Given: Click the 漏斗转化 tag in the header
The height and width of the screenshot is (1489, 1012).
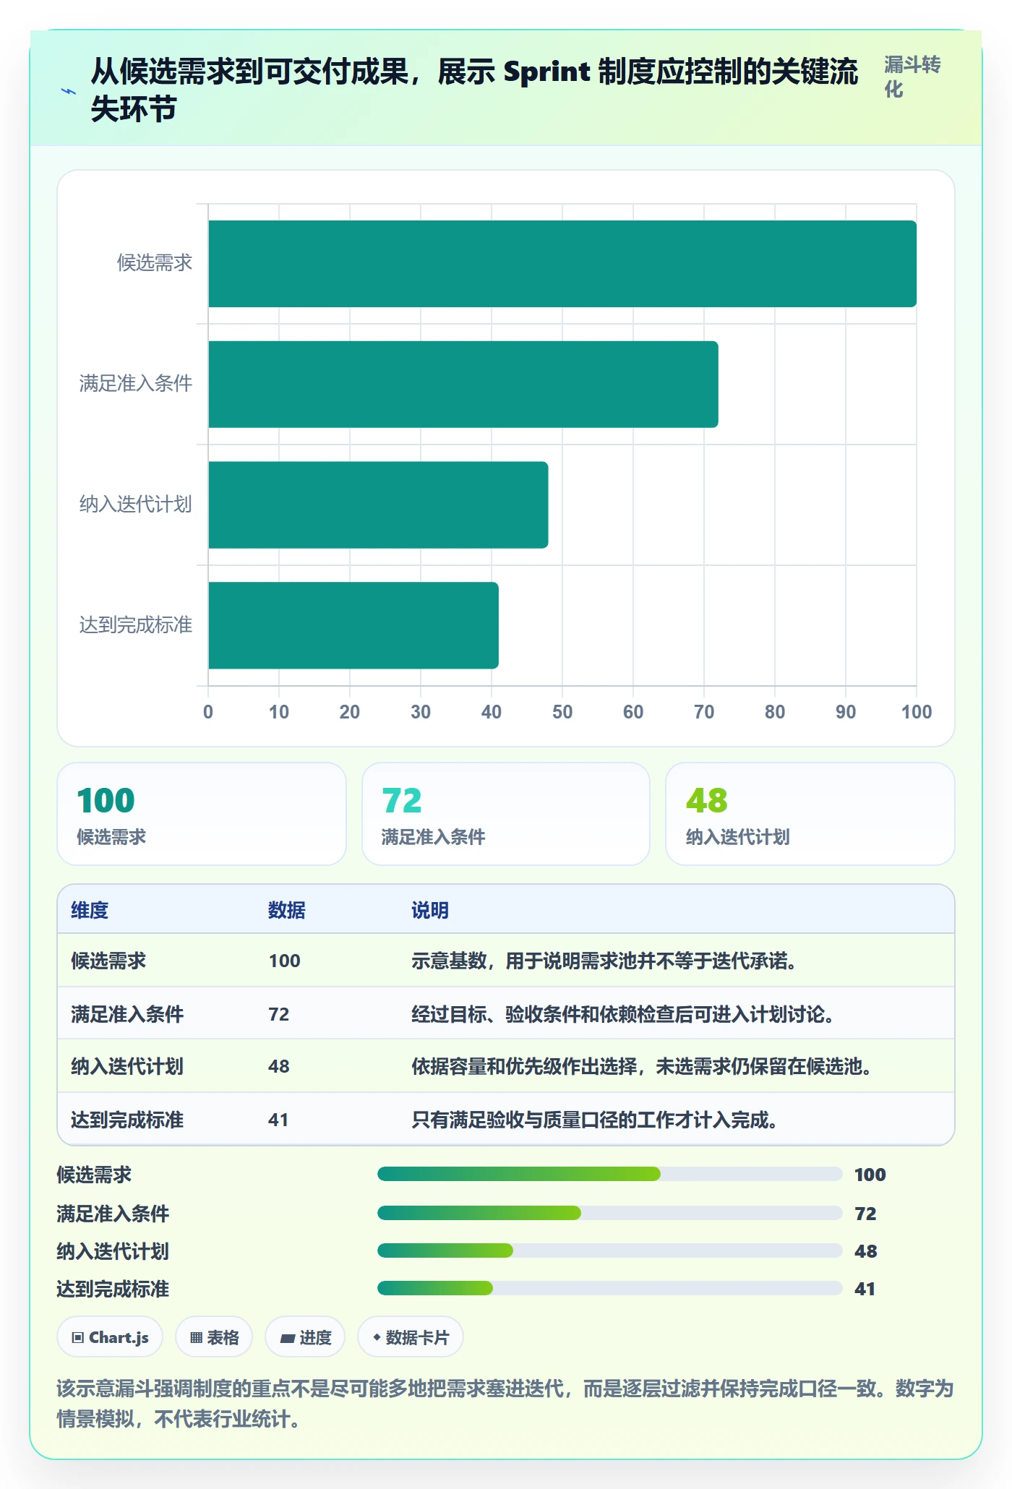Looking at the screenshot, I should click(x=912, y=77).
